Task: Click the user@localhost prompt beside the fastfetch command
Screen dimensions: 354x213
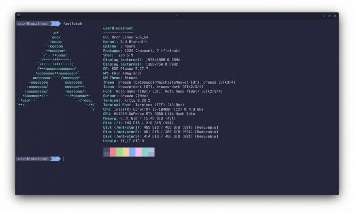Action: [33, 23]
